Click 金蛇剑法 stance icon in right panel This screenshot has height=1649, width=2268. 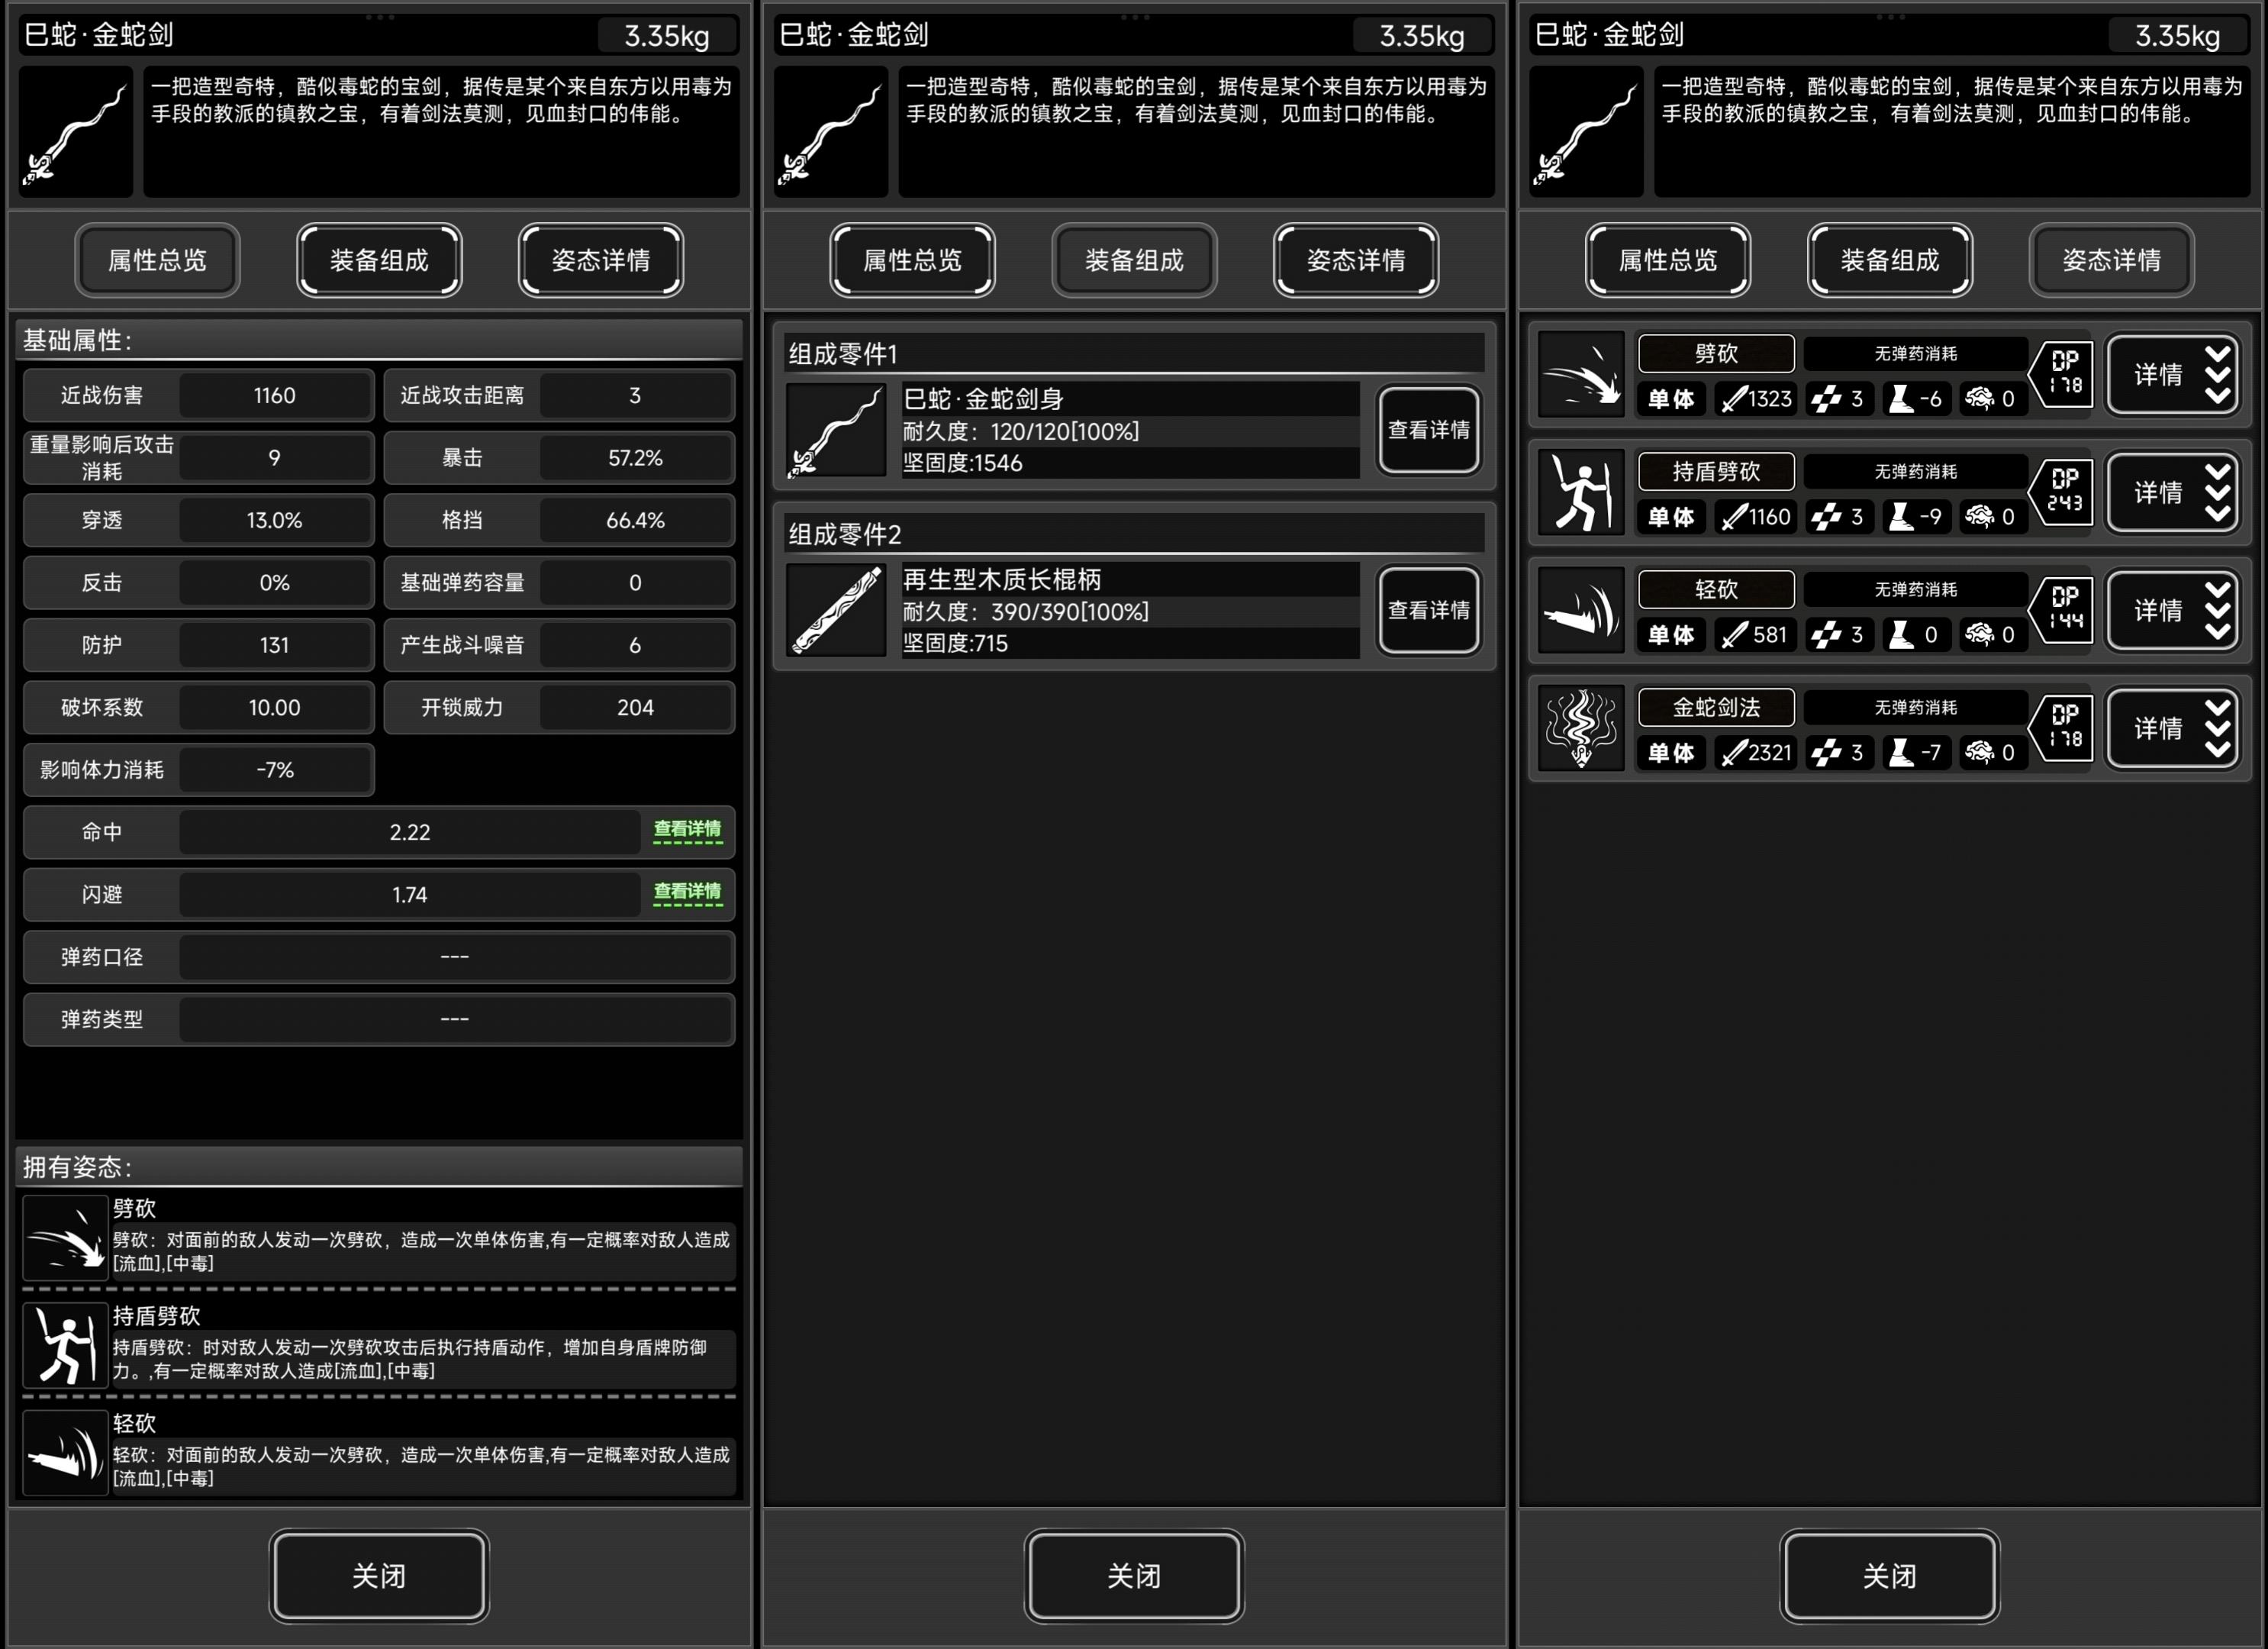coord(1581,728)
